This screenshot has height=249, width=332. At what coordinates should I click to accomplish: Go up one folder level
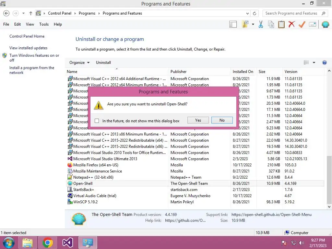pyautogui.click(x=31, y=13)
